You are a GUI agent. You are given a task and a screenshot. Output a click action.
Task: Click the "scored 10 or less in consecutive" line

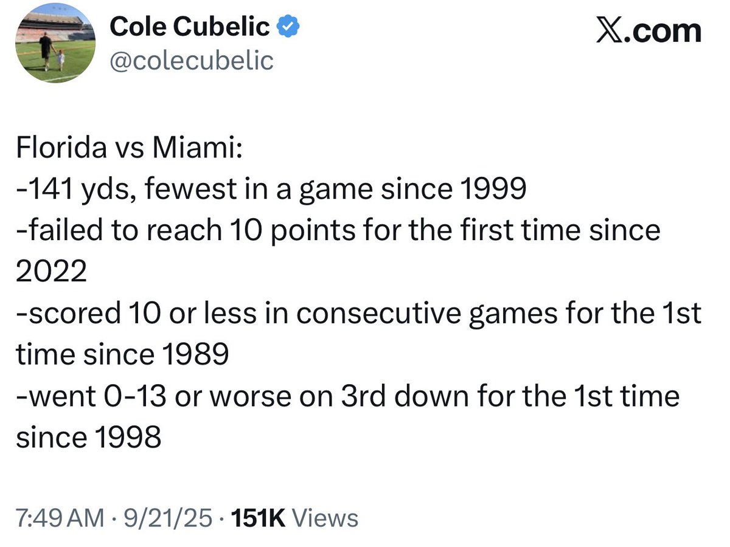359,314
